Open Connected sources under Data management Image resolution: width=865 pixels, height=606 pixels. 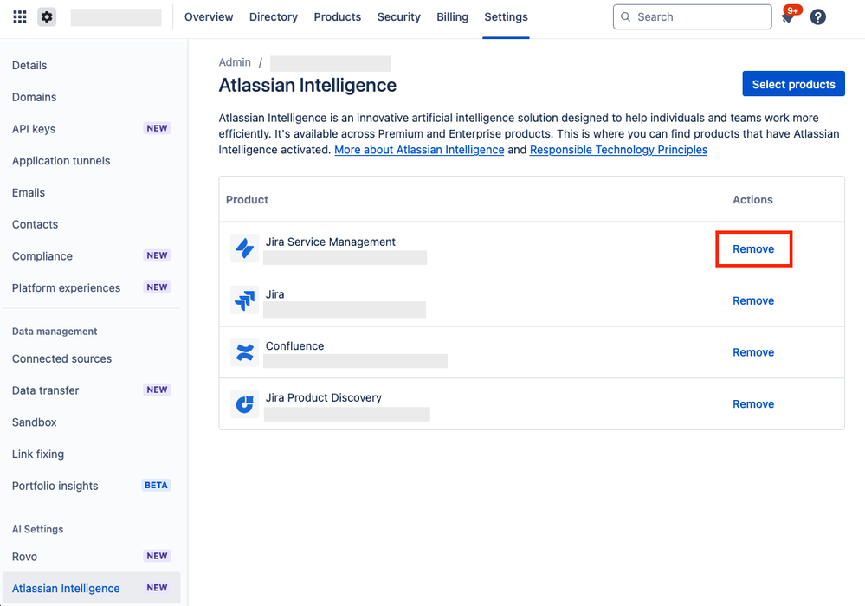tap(61, 359)
